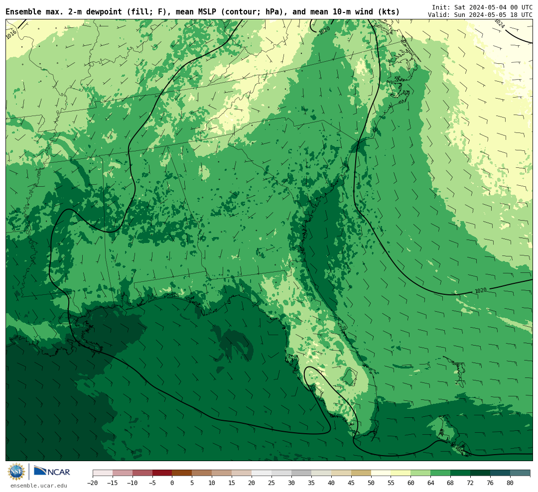Open the ensemble.ucar.edu link text
The width and height of the screenshot is (538, 492).
click(x=39, y=486)
